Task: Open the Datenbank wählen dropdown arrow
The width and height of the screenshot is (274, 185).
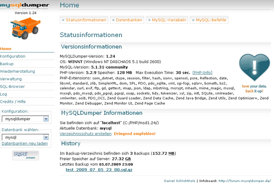Action: (46, 137)
